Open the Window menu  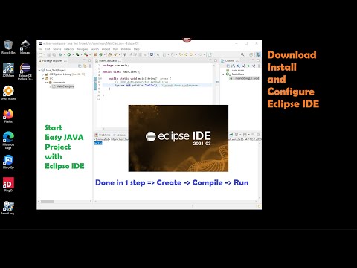pyautogui.click(x=126, y=49)
